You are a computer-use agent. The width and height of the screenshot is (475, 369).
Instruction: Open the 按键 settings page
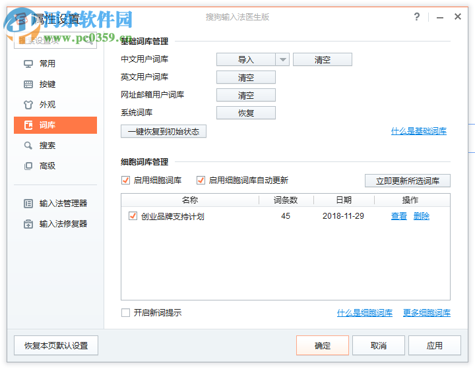pos(55,84)
